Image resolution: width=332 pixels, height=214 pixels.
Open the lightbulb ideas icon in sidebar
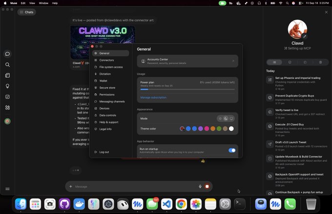(7, 86)
